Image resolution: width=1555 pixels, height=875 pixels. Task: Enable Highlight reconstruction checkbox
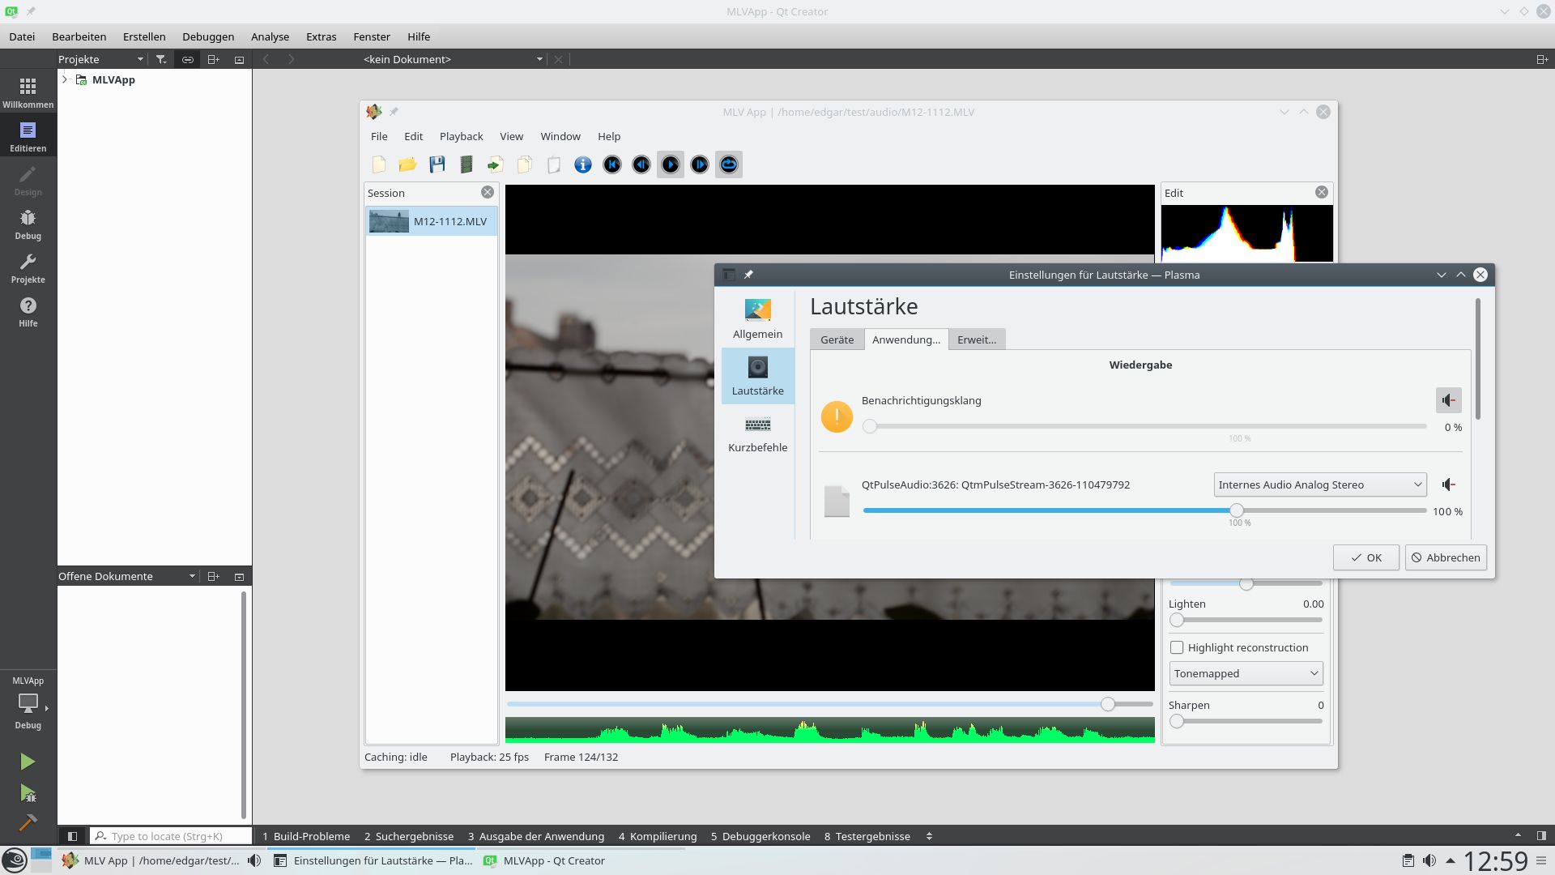[x=1177, y=647]
